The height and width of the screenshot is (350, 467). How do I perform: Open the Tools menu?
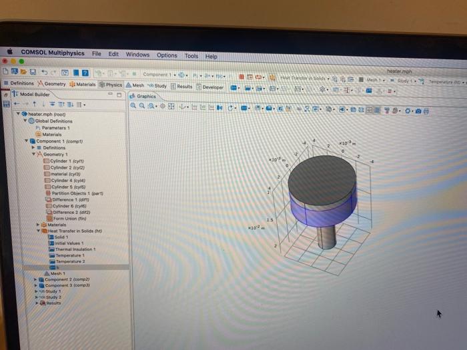click(x=191, y=56)
